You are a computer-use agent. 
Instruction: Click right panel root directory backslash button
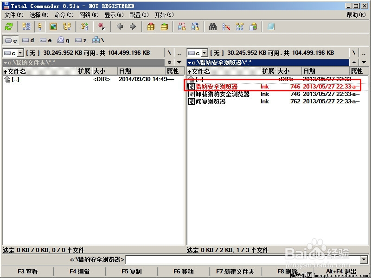point(354,53)
